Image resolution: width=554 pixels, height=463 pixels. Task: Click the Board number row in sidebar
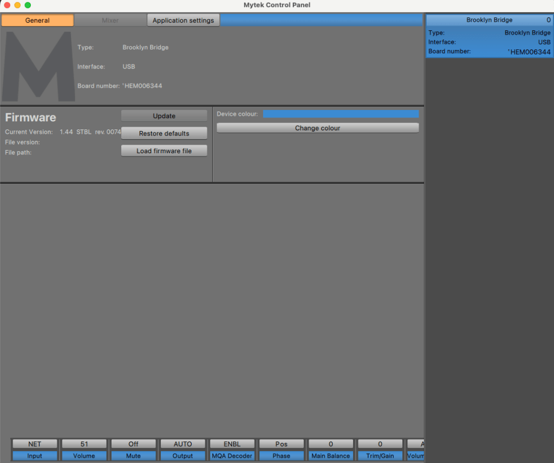(489, 52)
